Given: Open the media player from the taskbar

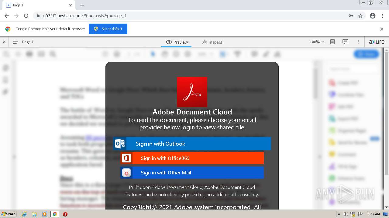Looking at the screenshot, I should 45,214.
